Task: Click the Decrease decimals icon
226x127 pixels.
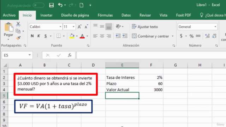Action: 214,36
